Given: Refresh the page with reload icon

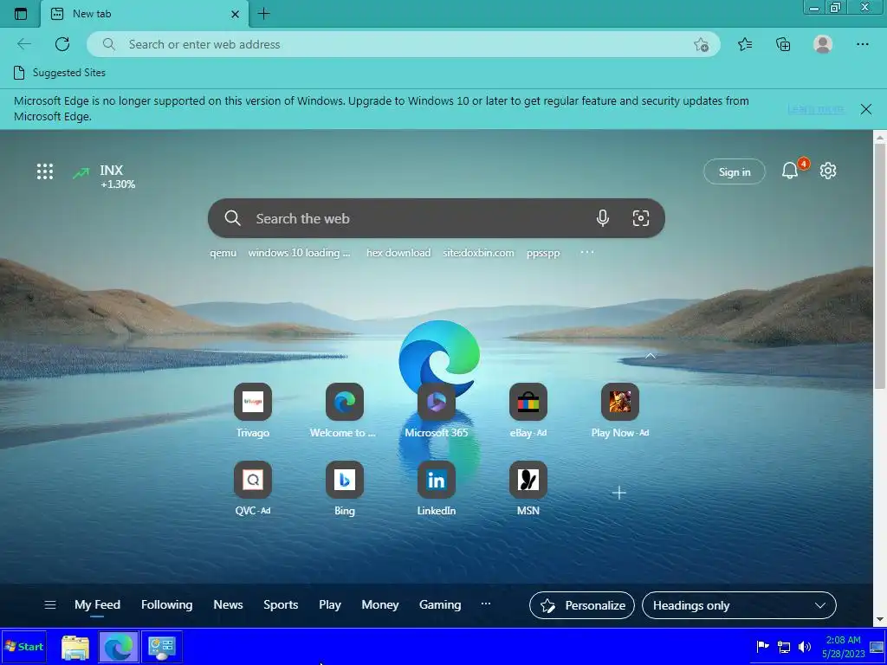Looking at the screenshot, I should point(62,44).
